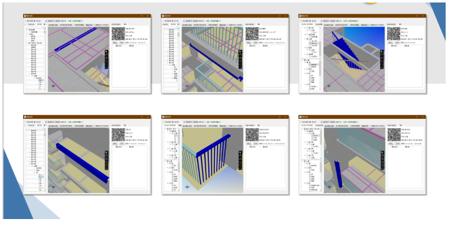Click the QR code in the blue handrail window
Viewport: 450px width, 229px height.
point(252,34)
